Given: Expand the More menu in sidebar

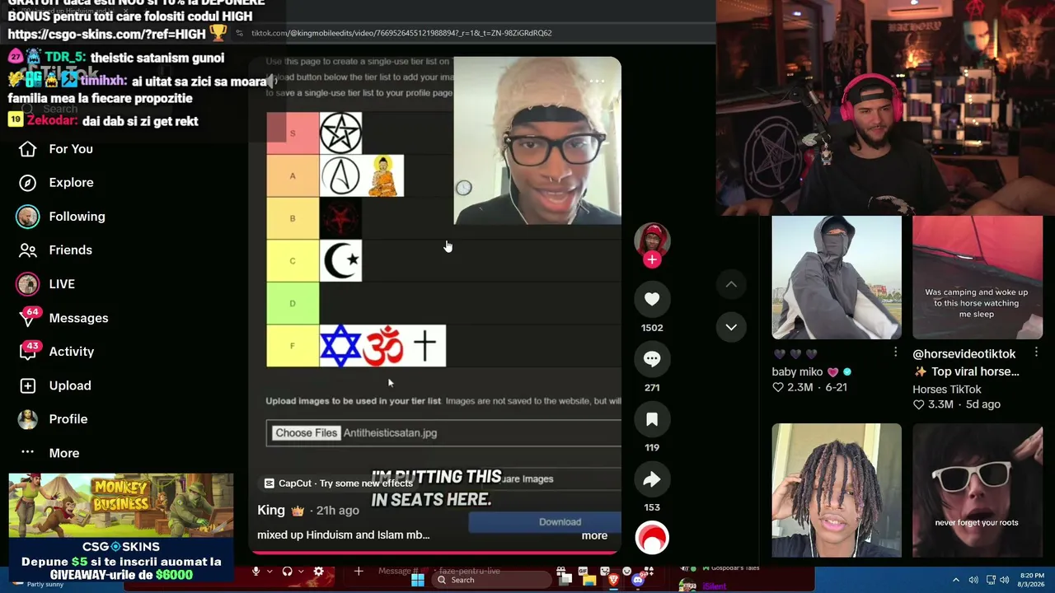Looking at the screenshot, I should [x=49, y=453].
